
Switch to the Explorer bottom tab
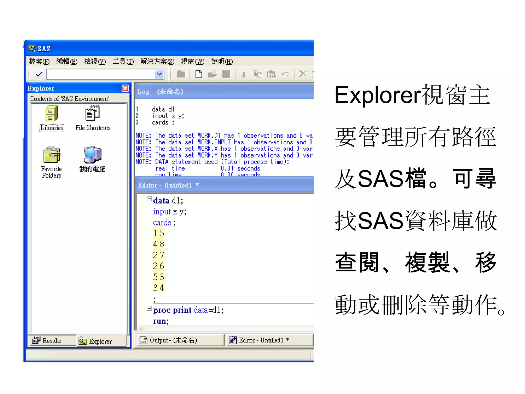102,341
